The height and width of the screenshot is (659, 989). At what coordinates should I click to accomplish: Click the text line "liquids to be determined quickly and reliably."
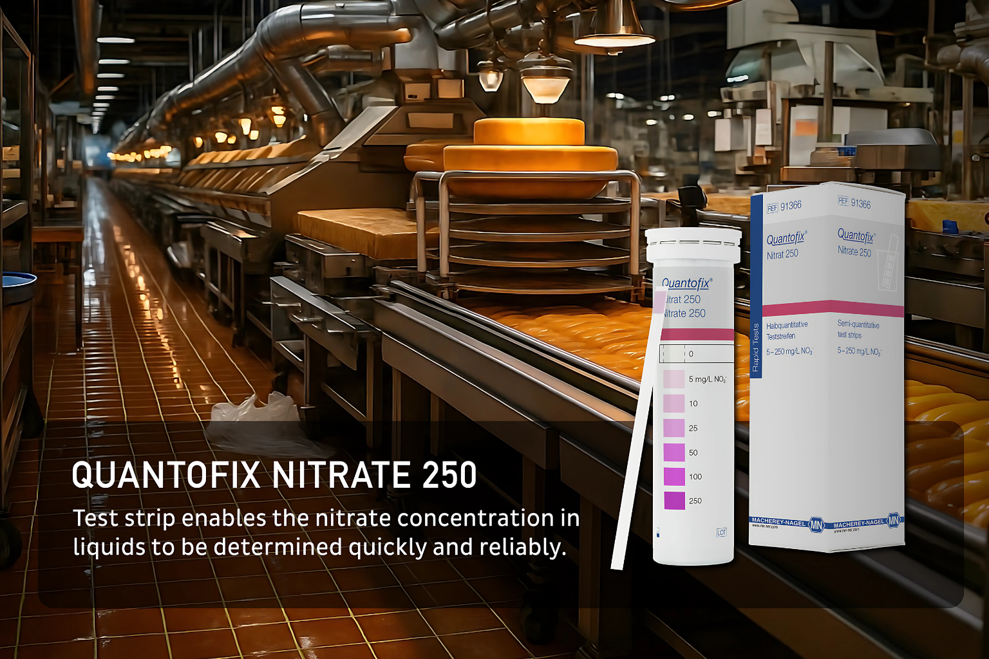(319, 547)
